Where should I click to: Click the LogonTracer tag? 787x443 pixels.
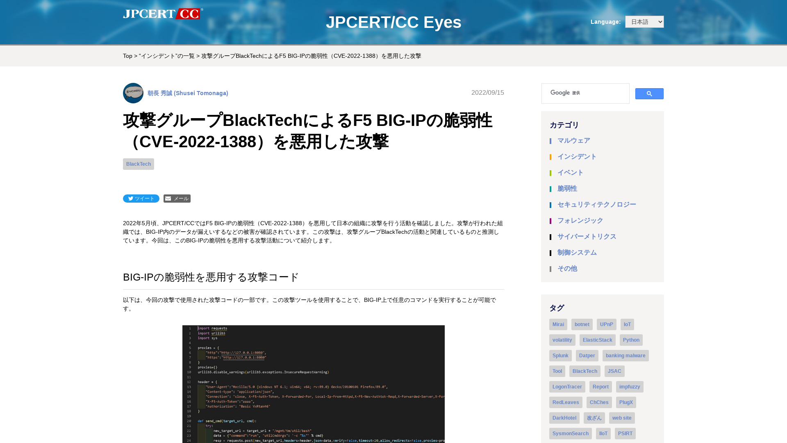tap(567, 386)
